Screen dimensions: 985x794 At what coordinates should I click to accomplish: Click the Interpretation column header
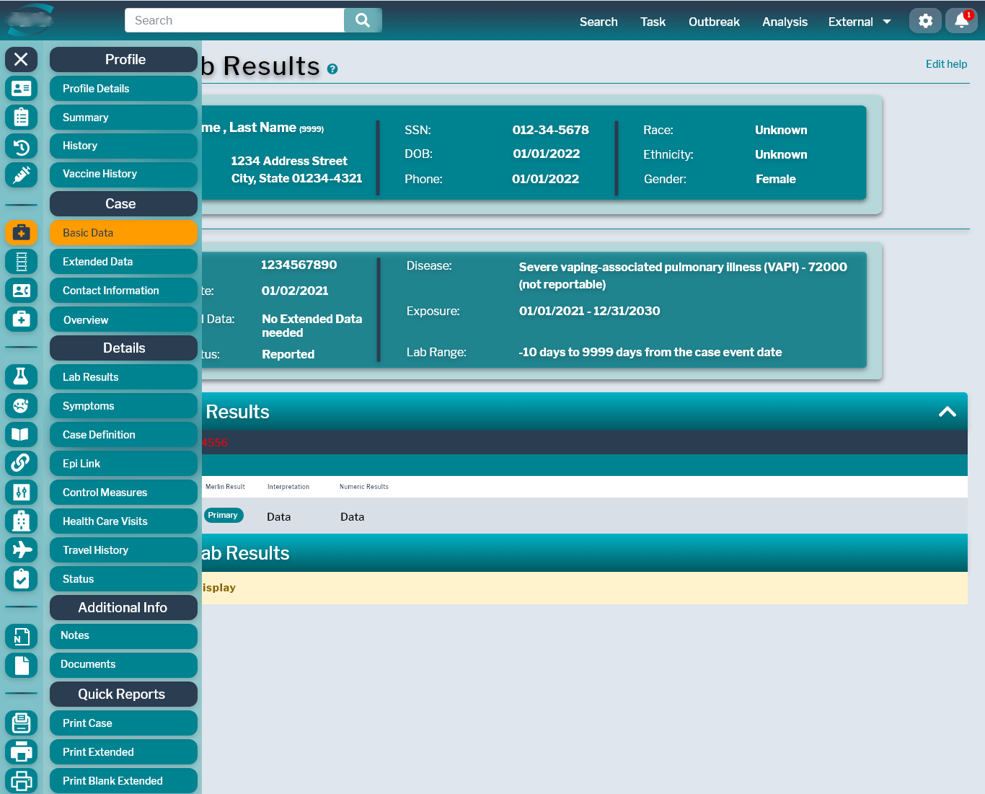coord(288,487)
